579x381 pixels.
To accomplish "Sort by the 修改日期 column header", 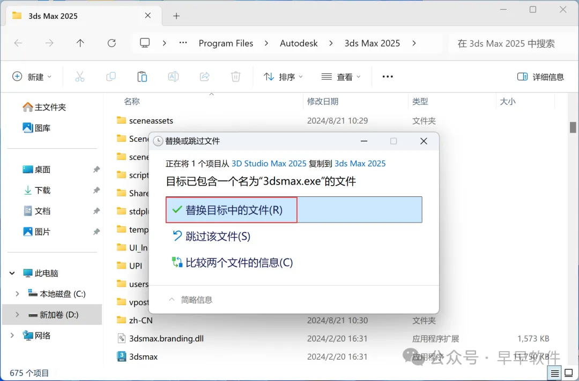I will (323, 101).
